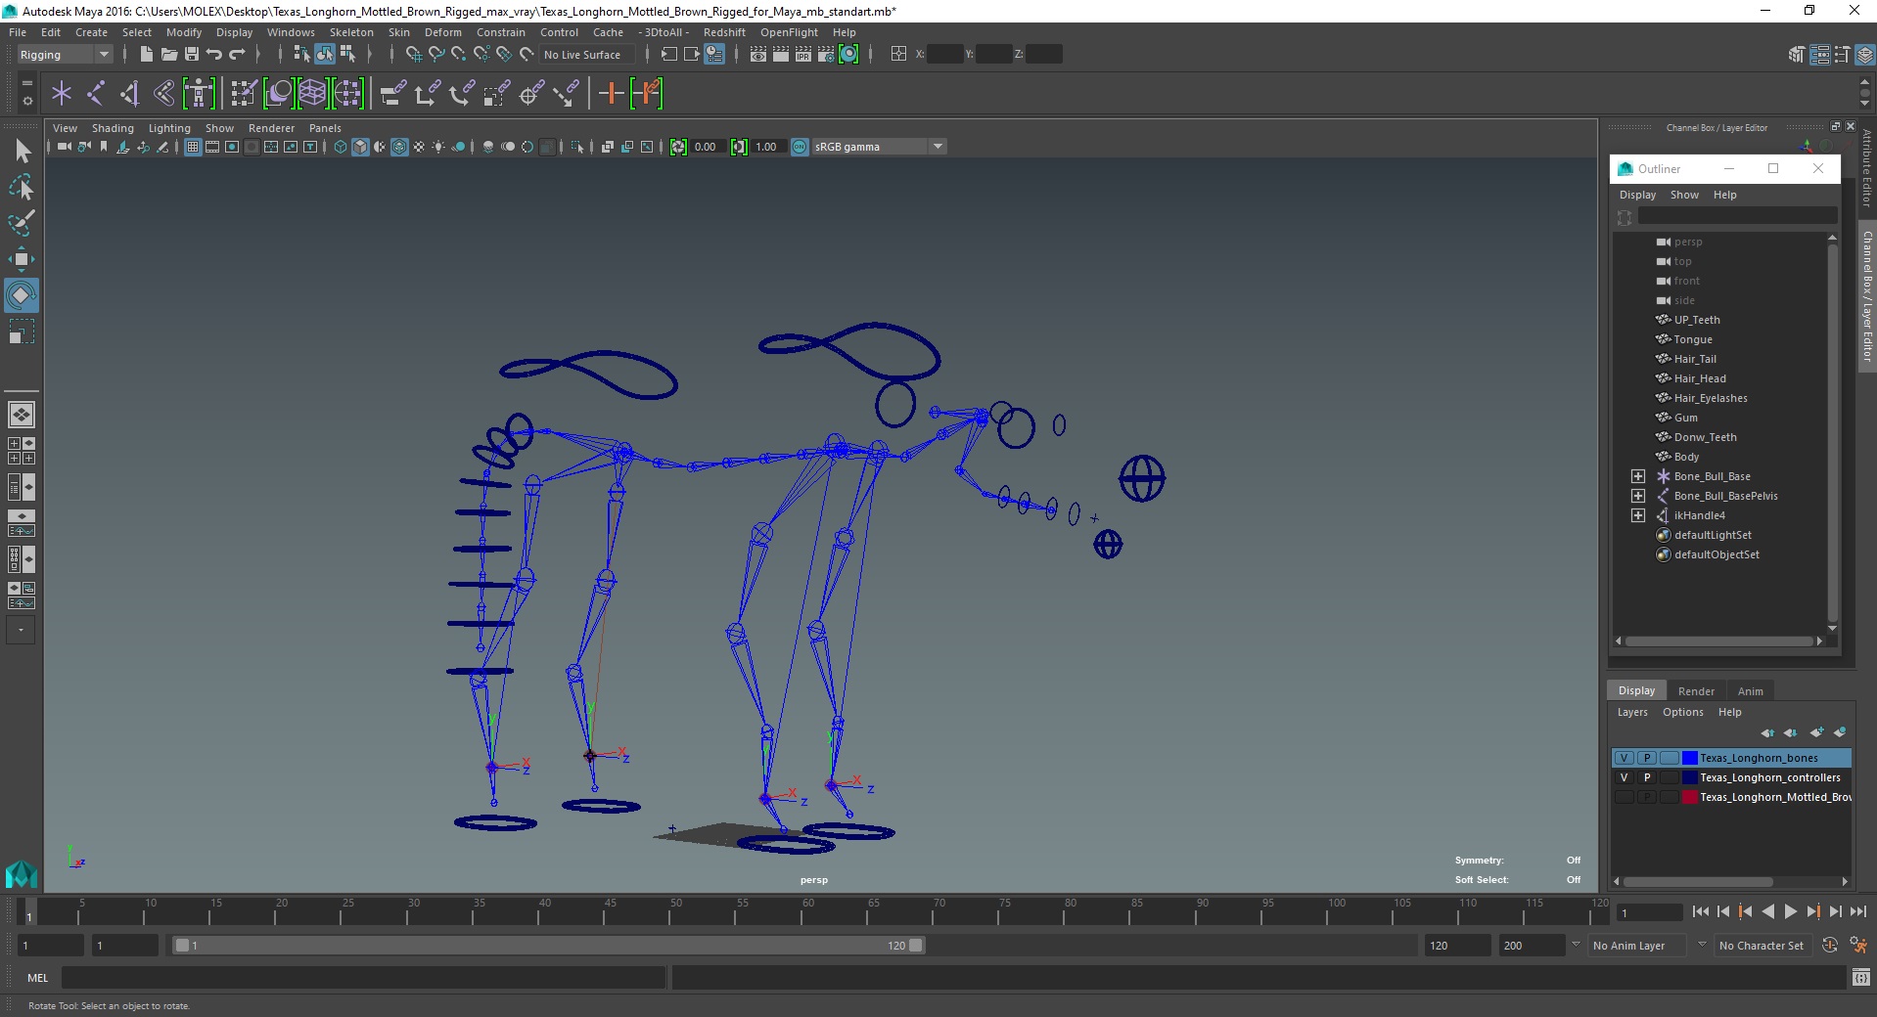Open a scene using the folder icon
Screen dimensions: 1877x1017
[168, 55]
